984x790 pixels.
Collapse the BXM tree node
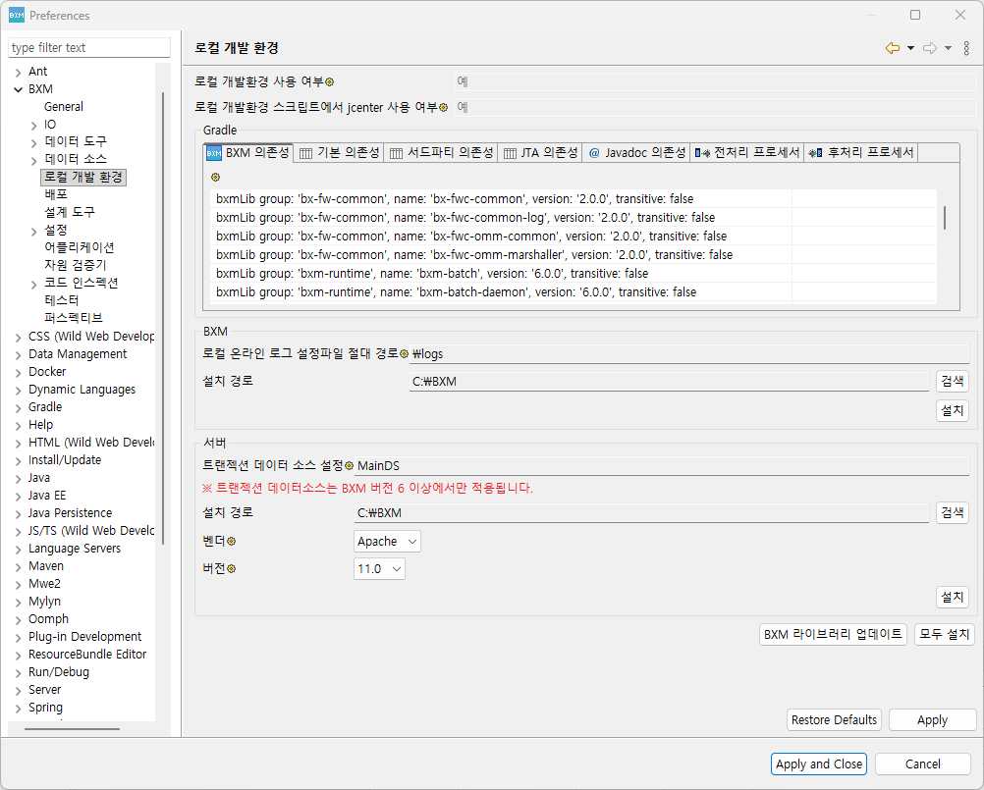[18, 89]
